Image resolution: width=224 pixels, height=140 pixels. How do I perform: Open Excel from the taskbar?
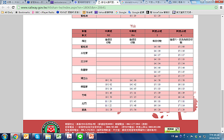(59, 137)
